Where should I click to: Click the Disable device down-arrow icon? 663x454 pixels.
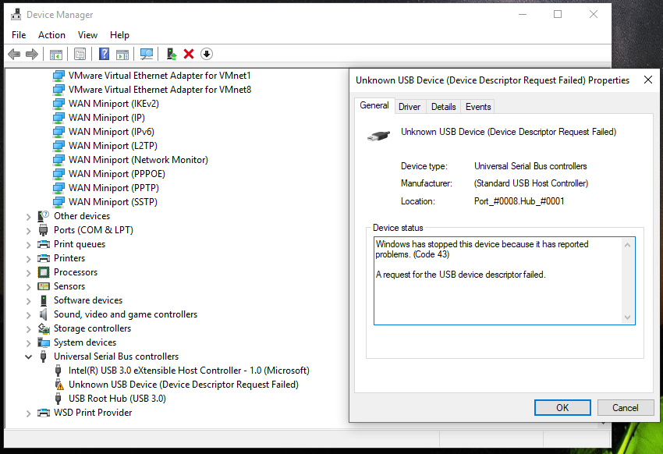(207, 54)
